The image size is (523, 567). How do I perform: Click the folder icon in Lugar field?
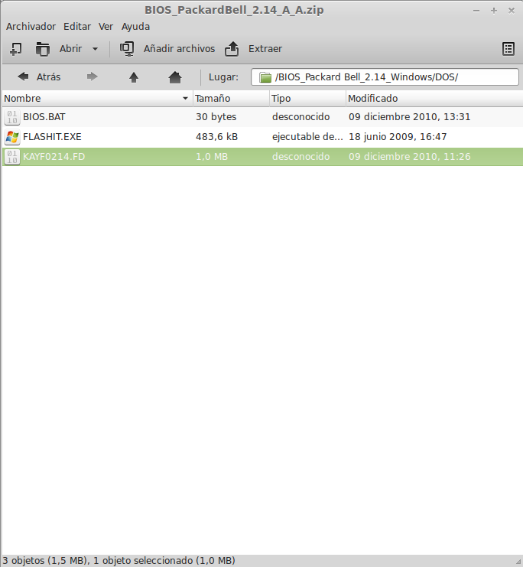265,77
